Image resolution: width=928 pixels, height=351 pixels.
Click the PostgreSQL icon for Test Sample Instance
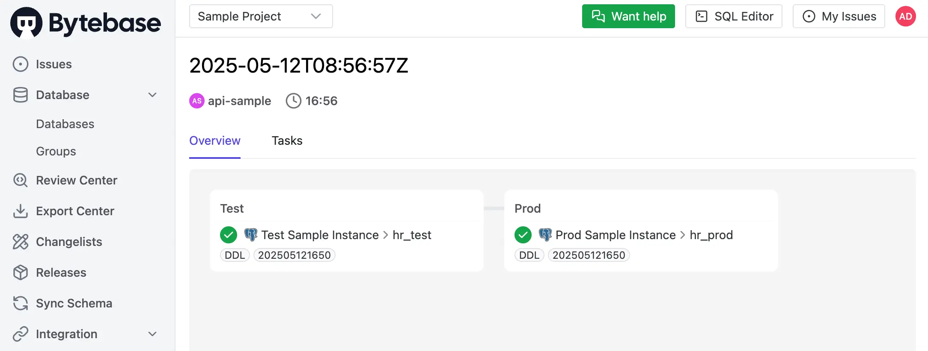[251, 234]
